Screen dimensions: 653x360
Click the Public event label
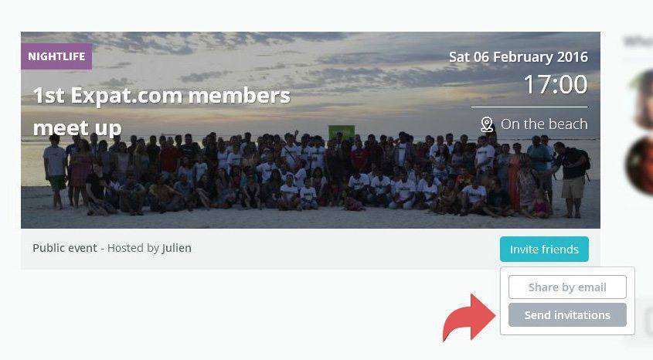pos(65,248)
